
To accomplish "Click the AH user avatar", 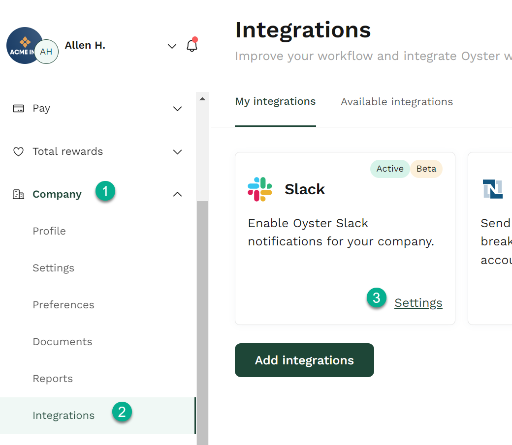I will (47, 52).
